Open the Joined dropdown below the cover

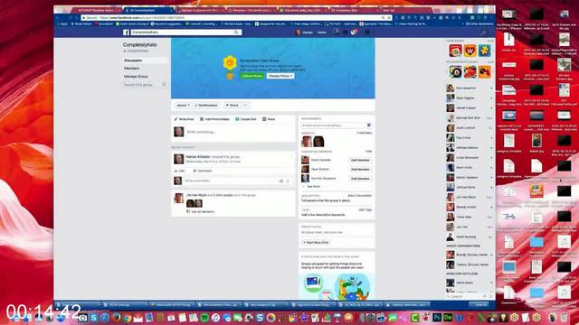point(183,106)
